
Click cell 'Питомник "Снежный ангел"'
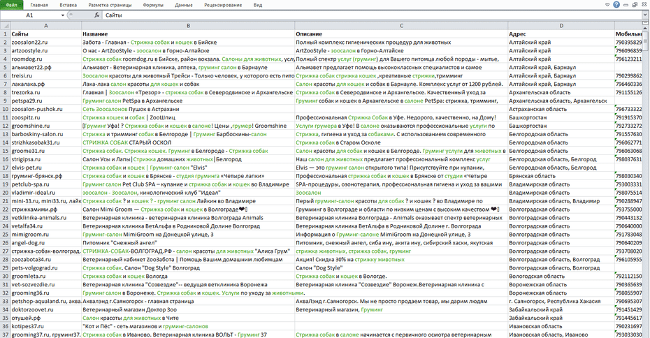click(188, 243)
